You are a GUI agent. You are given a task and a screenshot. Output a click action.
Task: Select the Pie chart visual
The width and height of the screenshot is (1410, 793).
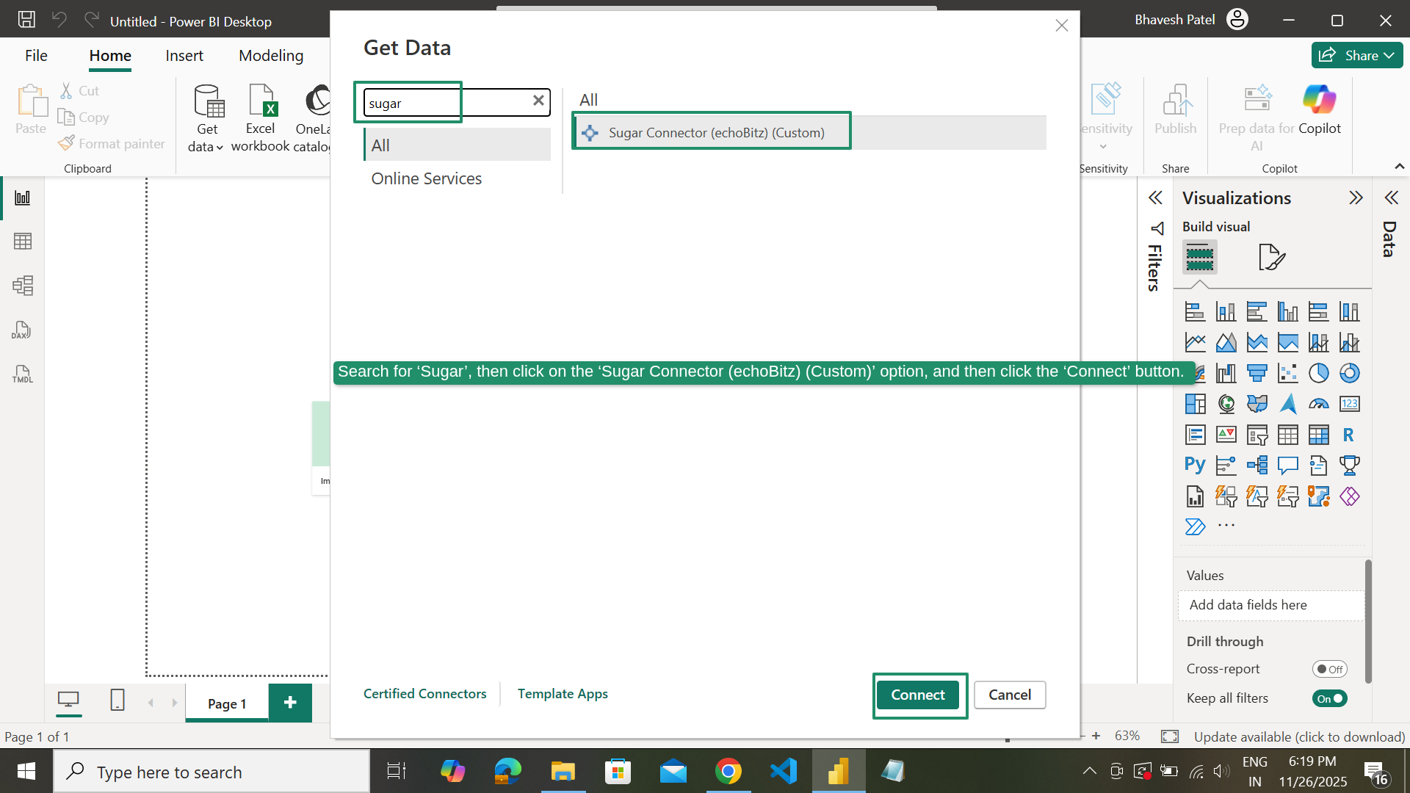point(1319,373)
